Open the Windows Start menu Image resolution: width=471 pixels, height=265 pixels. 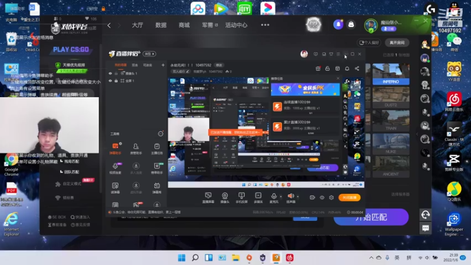tap(182, 258)
